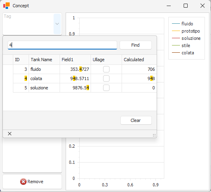The height and width of the screenshot is (192, 211).
Task: Sort by the Field1 column header
Action: point(75,60)
